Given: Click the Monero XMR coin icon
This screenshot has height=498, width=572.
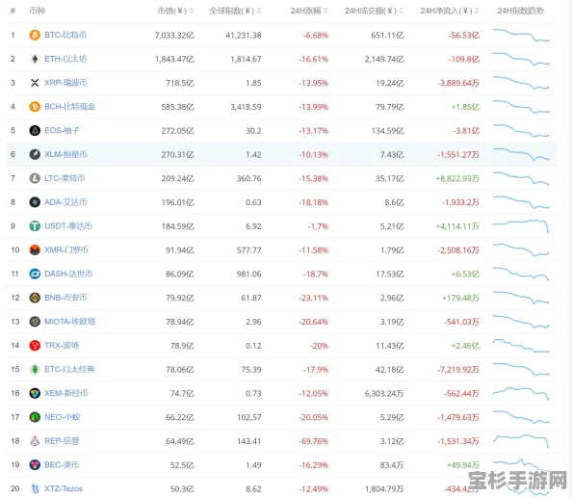Looking at the screenshot, I should click(35, 250).
